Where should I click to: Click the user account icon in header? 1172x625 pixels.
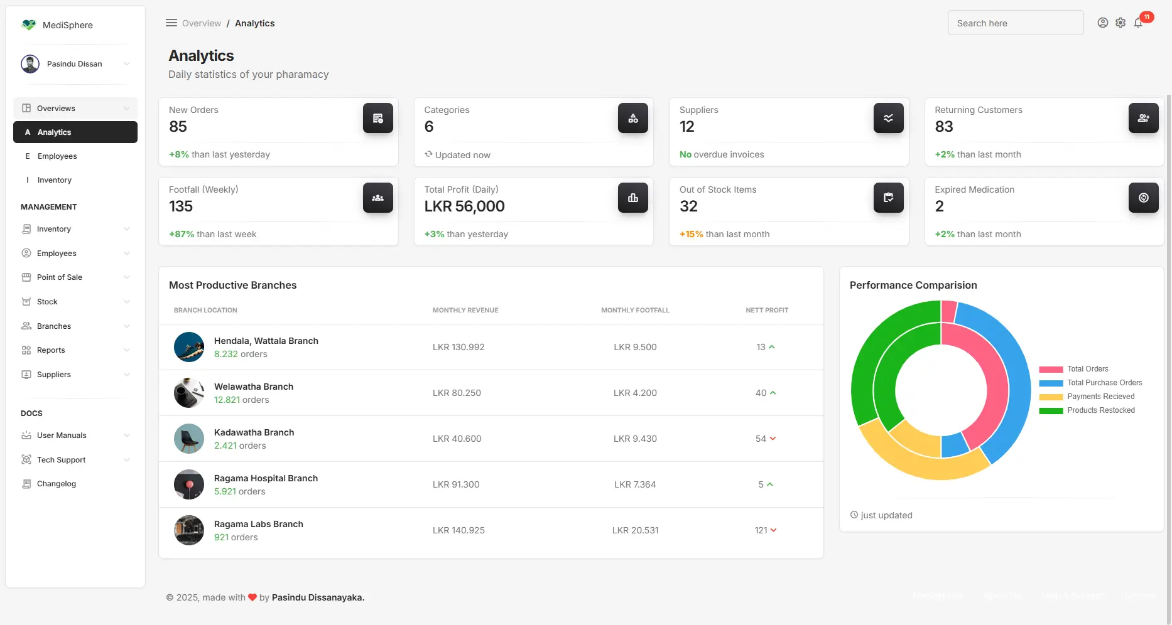tap(1103, 23)
